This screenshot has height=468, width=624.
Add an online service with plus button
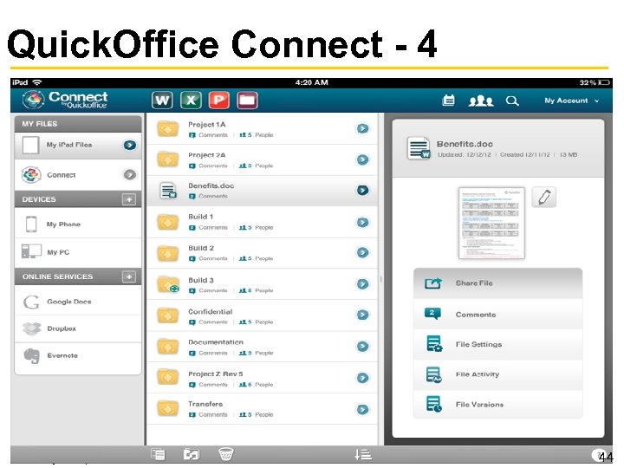(129, 276)
